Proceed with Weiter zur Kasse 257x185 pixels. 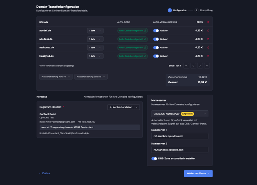(198, 174)
